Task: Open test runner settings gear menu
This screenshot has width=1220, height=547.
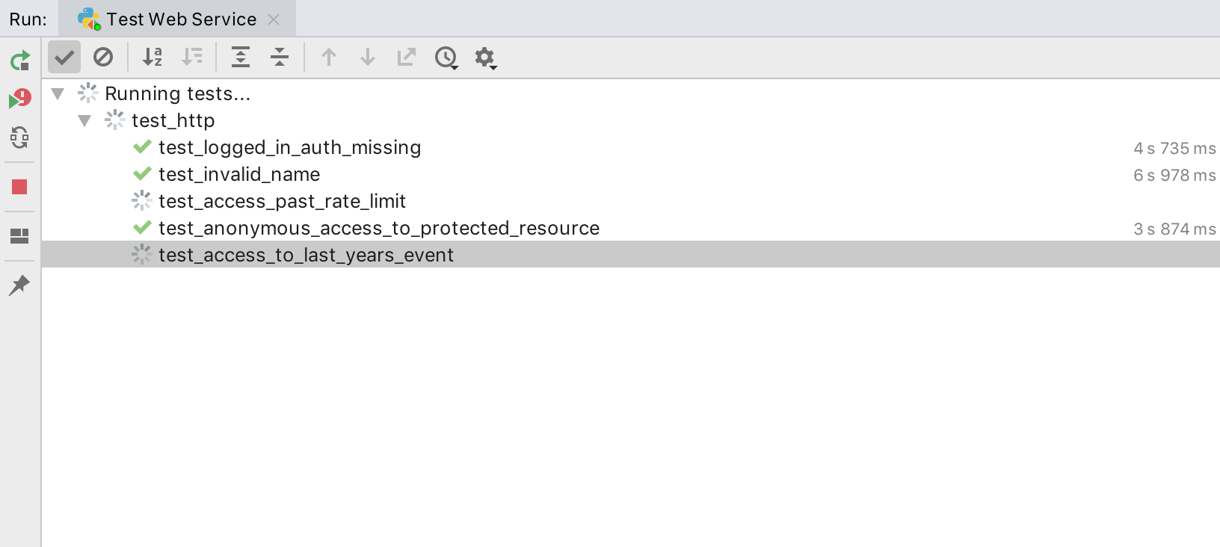Action: pyautogui.click(x=485, y=58)
